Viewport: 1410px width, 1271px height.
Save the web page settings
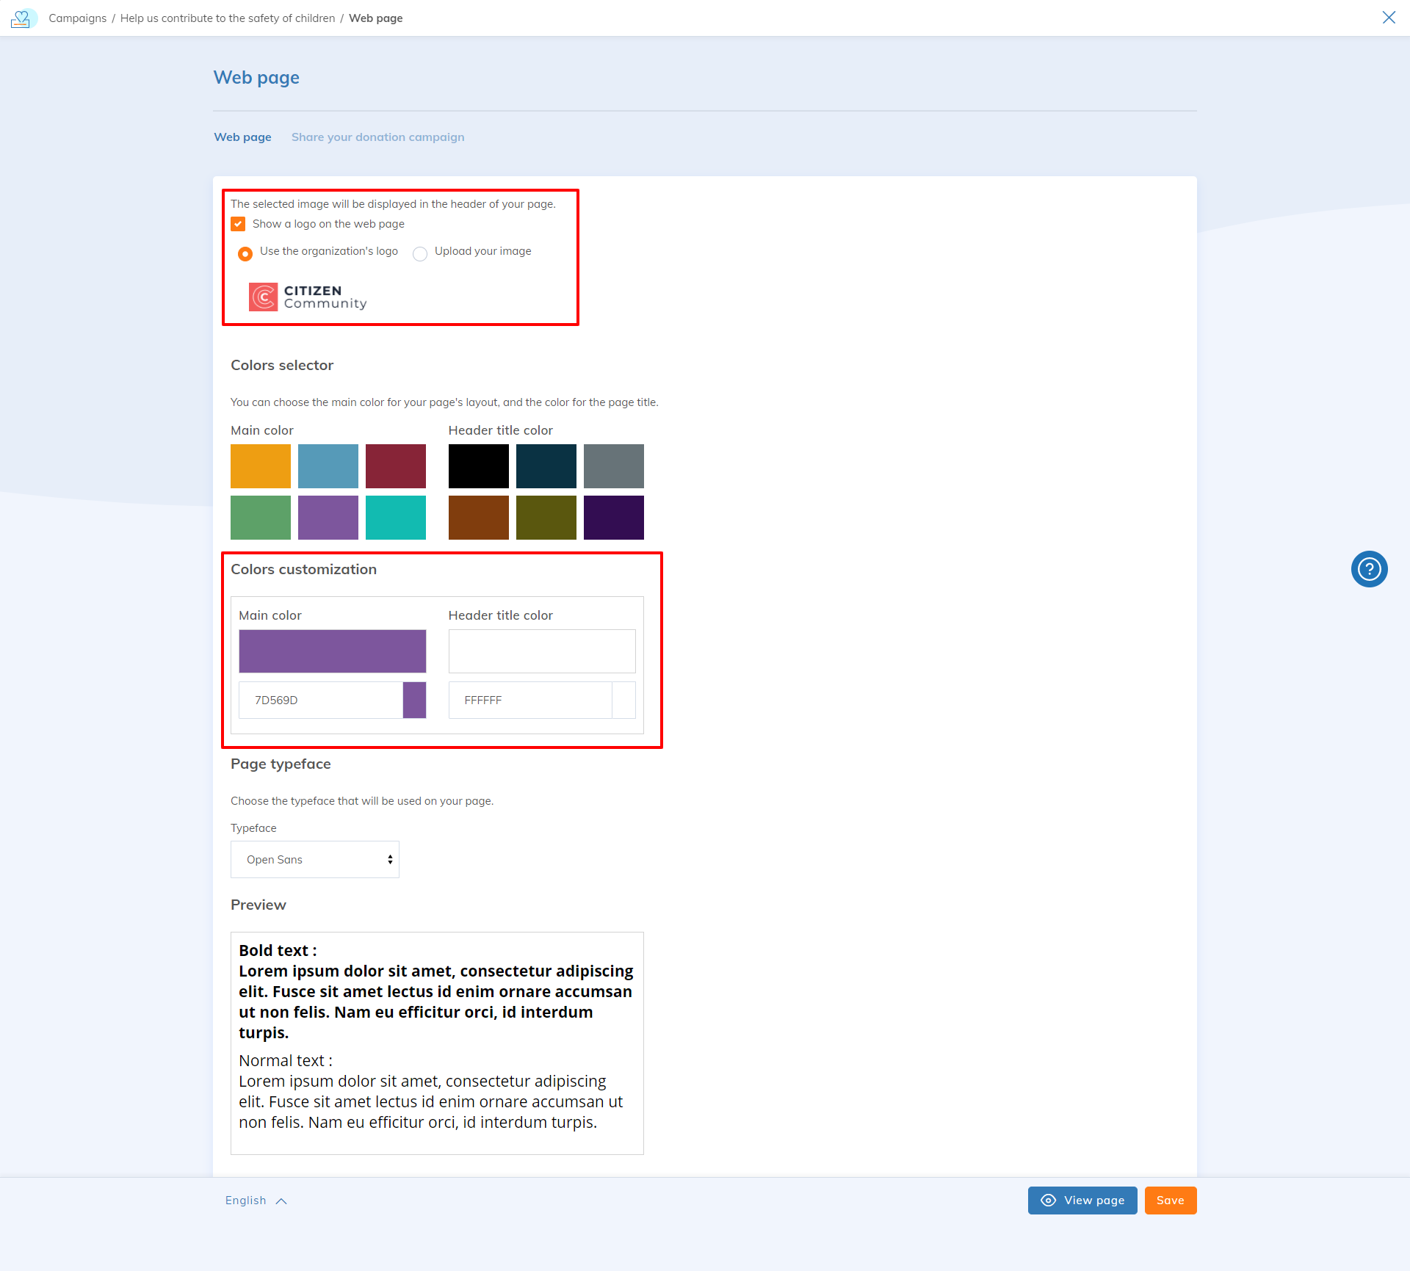pos(1170,1200)
